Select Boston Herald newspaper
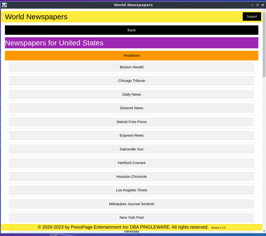The height and width of the screenshot is (236, 266). (x=132, y=67)
